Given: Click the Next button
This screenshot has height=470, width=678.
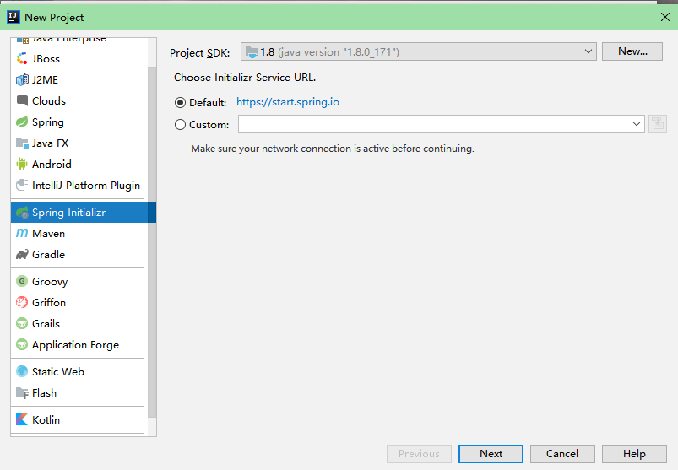Looking at the screenshot, I should pyautogui.click(x=491, y=454).
